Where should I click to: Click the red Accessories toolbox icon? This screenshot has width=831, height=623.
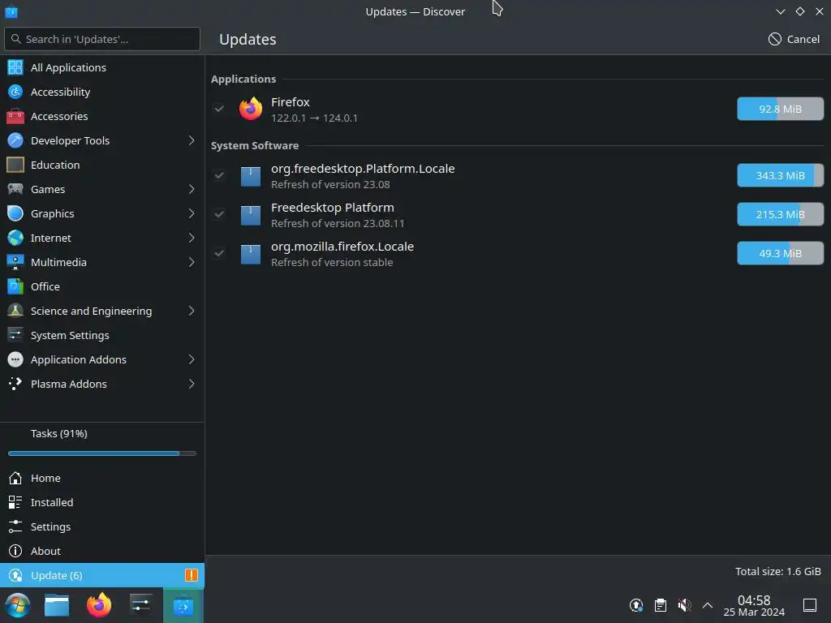click(15, 116)
